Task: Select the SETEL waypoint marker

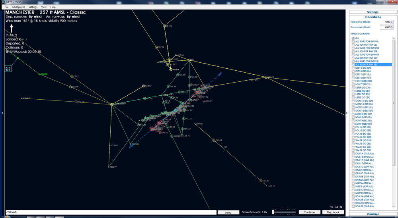Action: [x=164, y=26]
